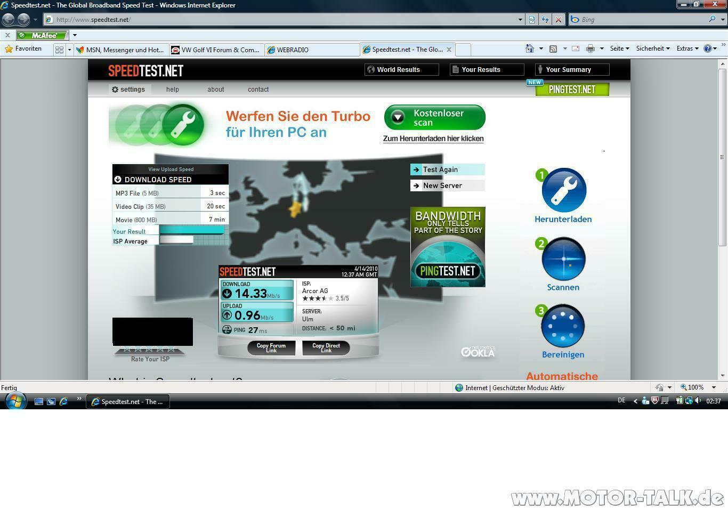Switch to the WEBRADIO tab
Viewport: 728px width, 510px height.
point(293,50)
